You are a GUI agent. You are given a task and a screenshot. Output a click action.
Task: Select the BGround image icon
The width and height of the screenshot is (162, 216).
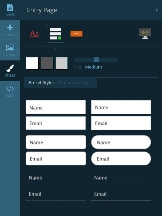click(x=10, y=50)
